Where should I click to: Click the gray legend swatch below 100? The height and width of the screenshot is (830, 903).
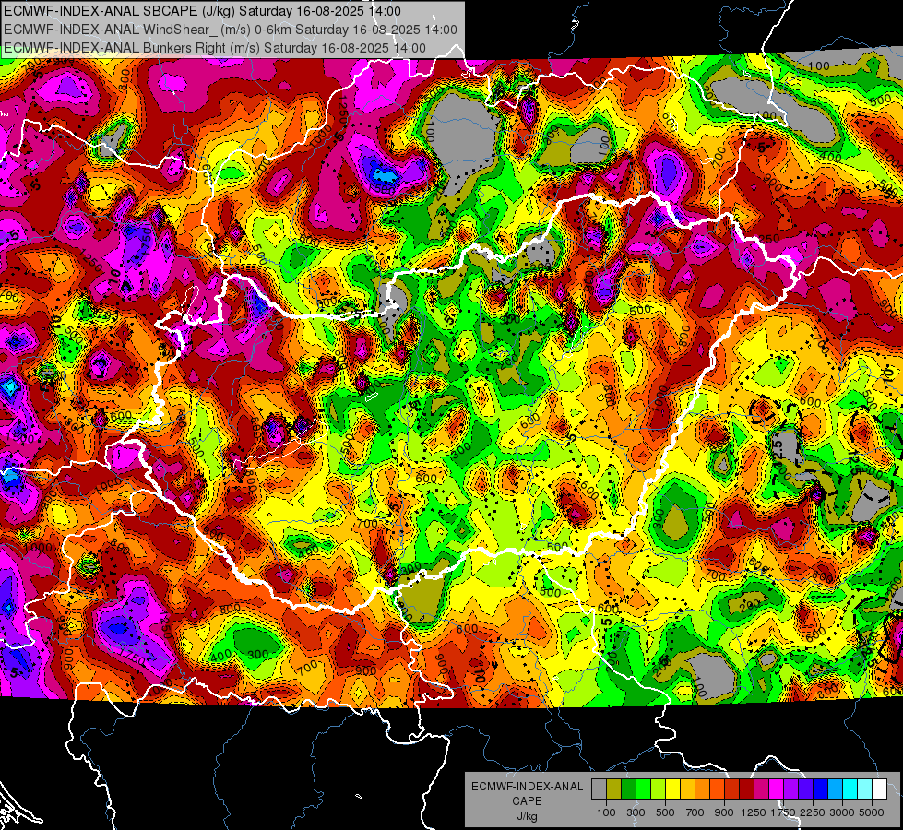599,789
